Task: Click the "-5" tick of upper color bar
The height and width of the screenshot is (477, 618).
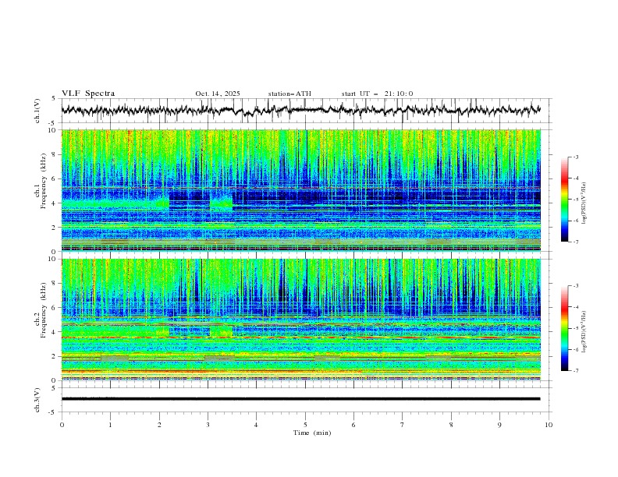Action: tap(575, 200)
